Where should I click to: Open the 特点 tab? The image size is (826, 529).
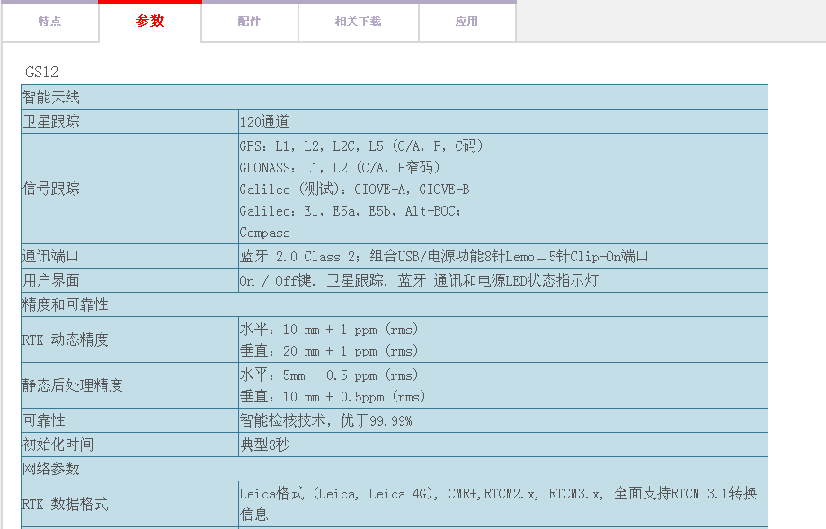[x=49, y=22]
